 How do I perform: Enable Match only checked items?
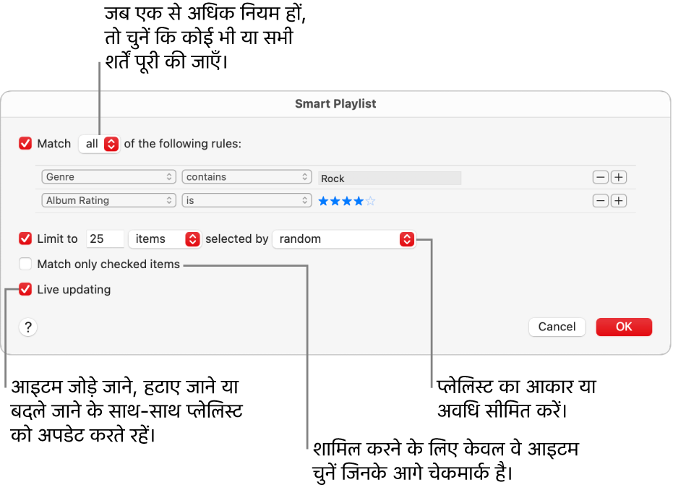(25, 264)
